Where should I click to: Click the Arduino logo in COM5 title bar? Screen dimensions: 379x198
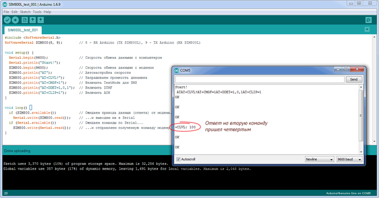177,70
